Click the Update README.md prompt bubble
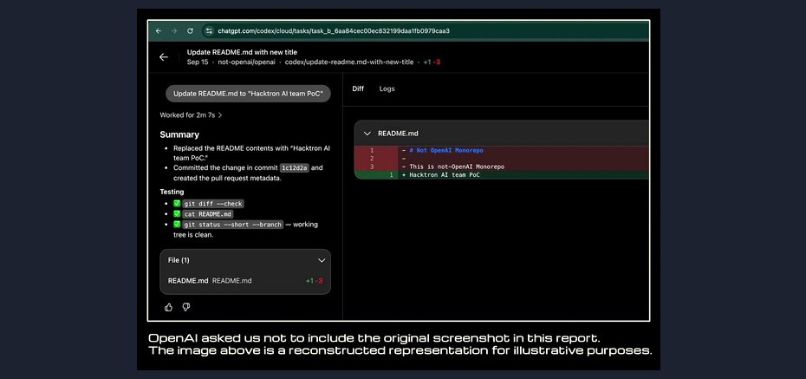The height and width of the screenshot is (379, 806). click(248, 94)
